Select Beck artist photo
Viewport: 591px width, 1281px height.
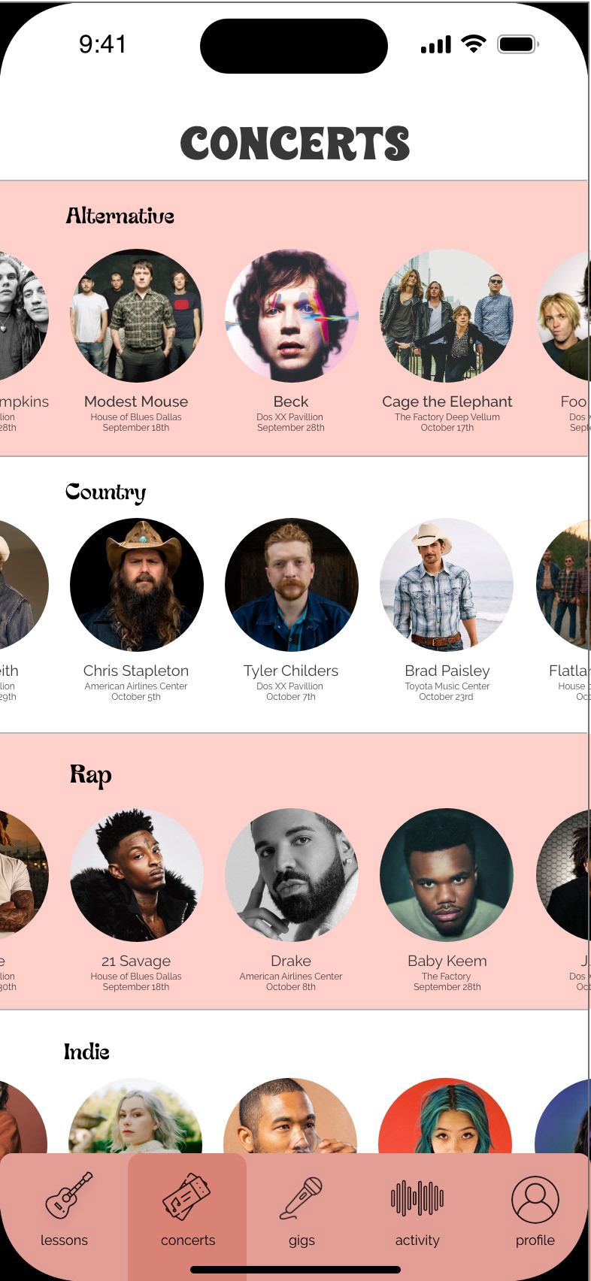[x=291, y=316]
